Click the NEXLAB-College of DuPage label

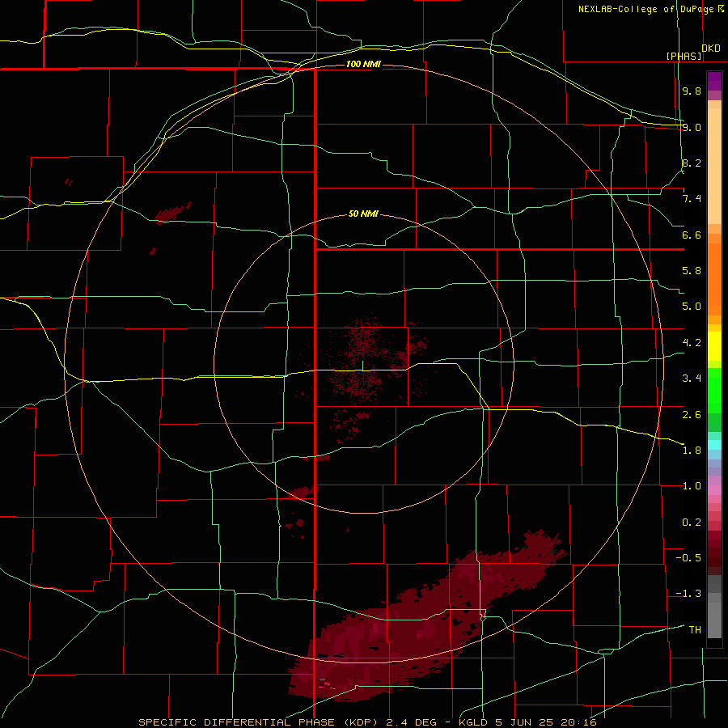click(x=645, y=9)
